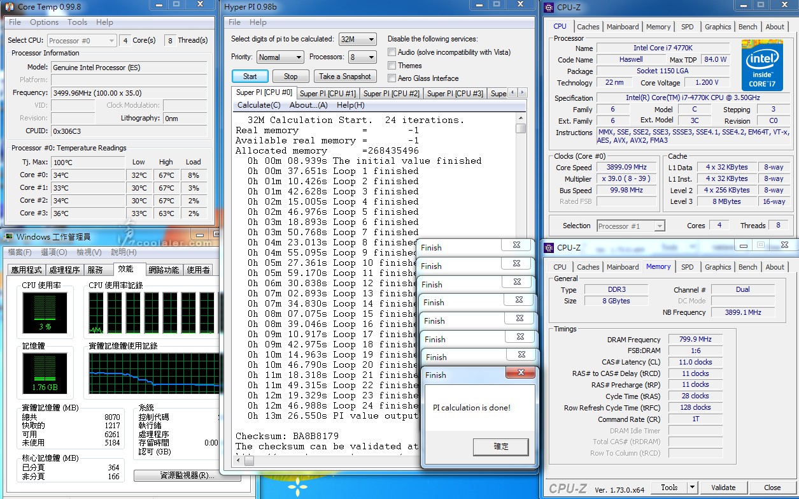Click the upper CPU-Z window title icon
This screenshot has height=499, width=799.
click(548, 7)
